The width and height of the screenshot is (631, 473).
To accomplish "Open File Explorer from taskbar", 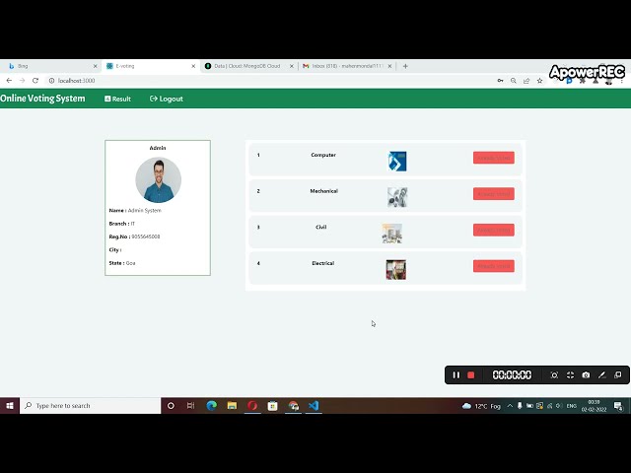I will [x=232, y=405].
